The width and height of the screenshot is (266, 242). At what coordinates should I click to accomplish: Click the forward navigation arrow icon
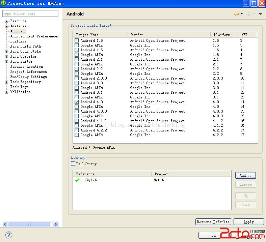[x=248, y=14]
